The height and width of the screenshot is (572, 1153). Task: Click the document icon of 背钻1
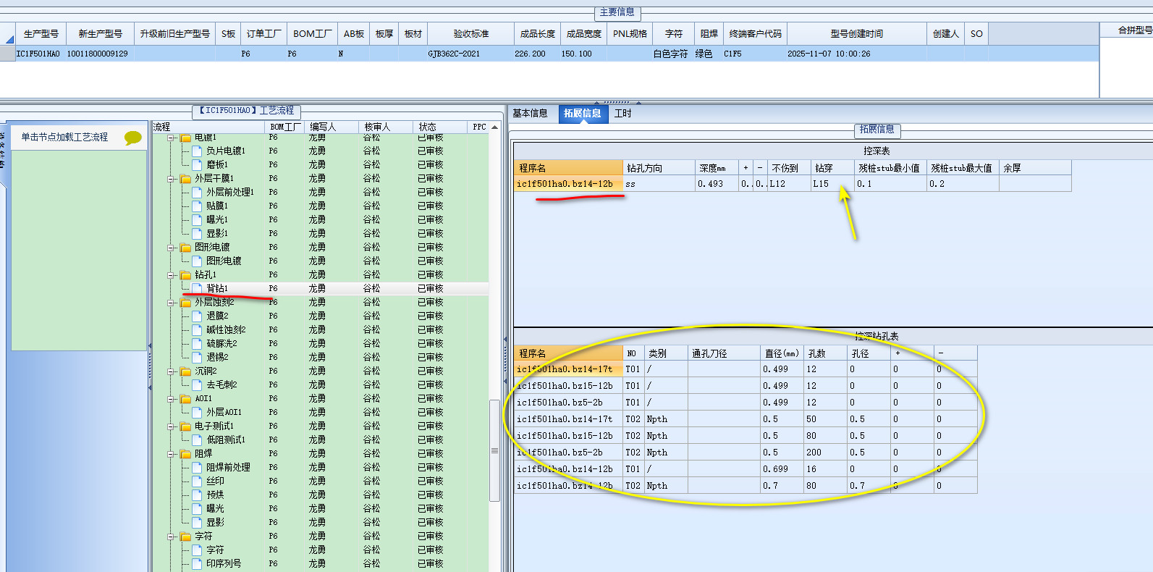coord(197,288)
